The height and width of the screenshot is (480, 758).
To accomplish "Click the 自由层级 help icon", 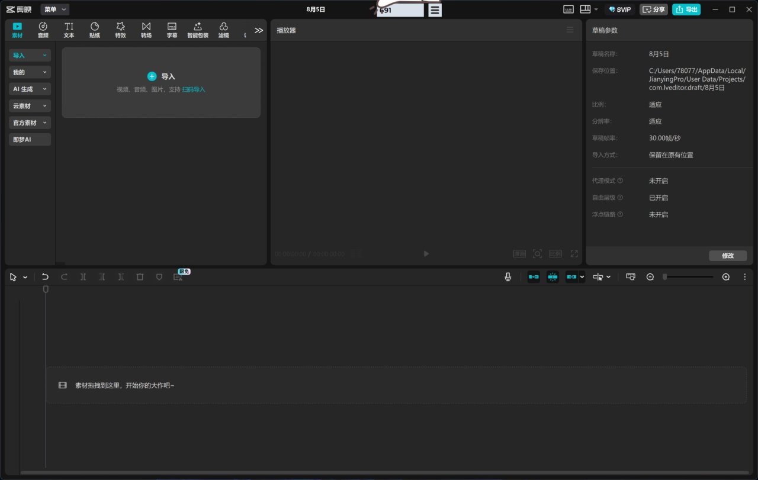I will (x=620, y=198).
